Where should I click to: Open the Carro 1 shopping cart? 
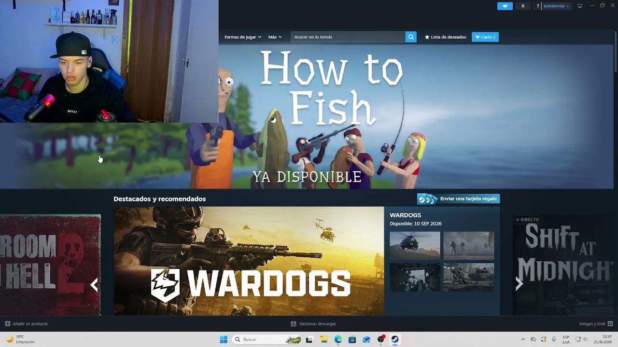click(x=485, y=37)
